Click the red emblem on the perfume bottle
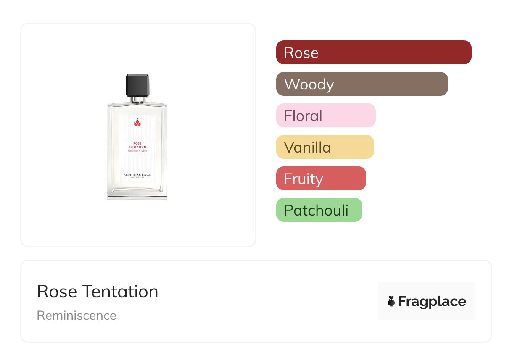512x363 pixels. coord(137,123)
